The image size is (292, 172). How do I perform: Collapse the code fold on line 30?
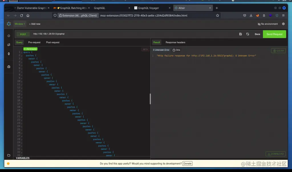22,146
